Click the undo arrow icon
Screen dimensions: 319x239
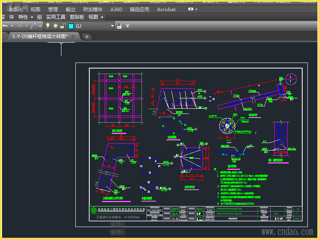tap(5, 26)
